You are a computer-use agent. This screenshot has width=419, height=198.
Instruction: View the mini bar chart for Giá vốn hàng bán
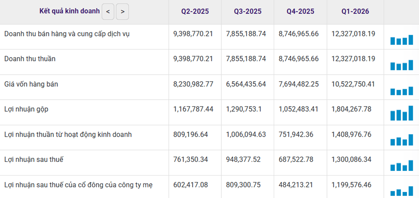[x=402, y=91]
